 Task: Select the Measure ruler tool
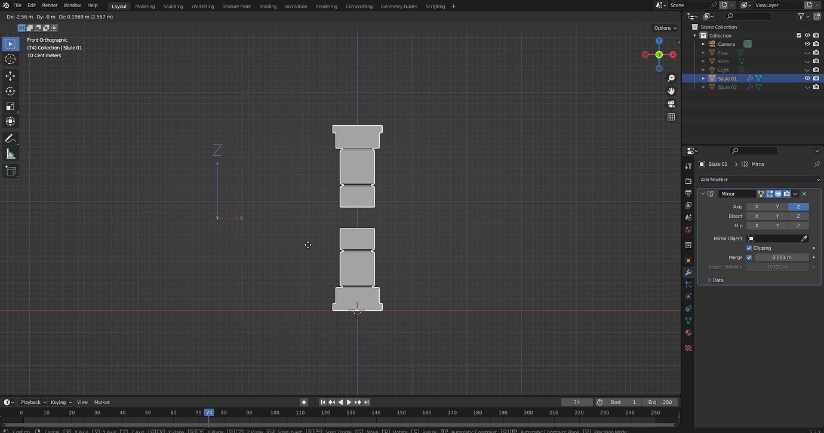10,154
